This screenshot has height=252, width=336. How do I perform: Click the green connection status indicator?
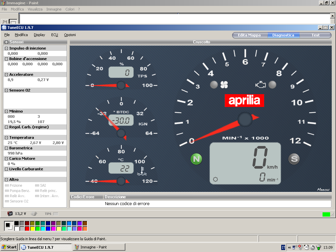pyautogui.click(x=326, y=214)
